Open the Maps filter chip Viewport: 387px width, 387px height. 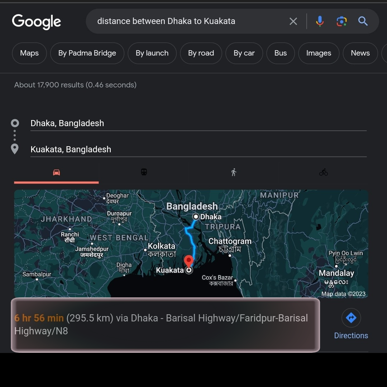[29, 53]
